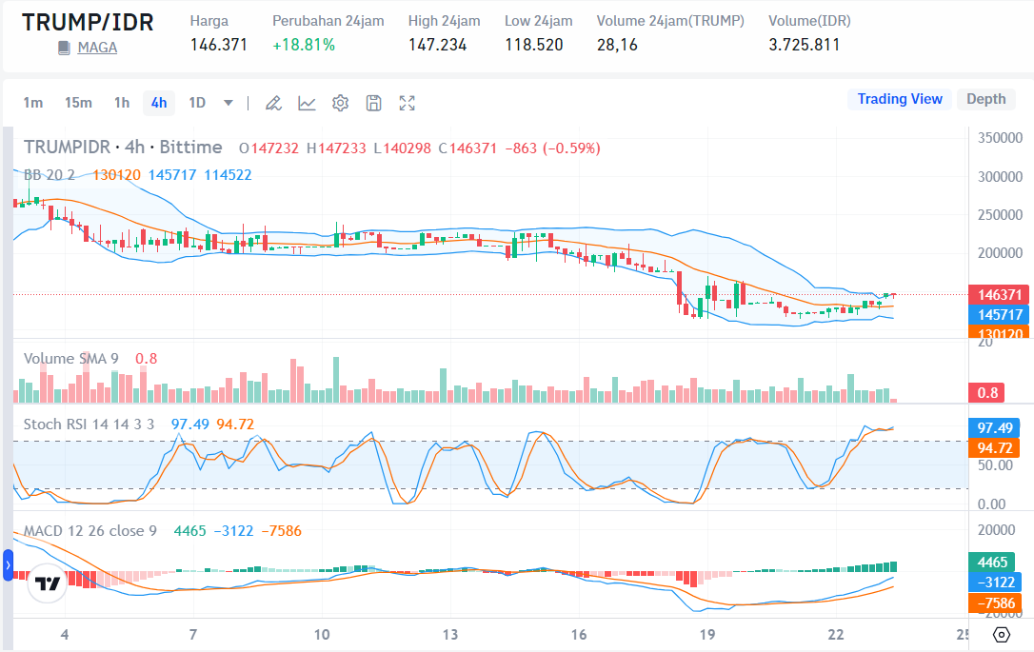Switch to the Depth tab
This screenshot has width=1034, height=652.
click(x=985, y=99)
